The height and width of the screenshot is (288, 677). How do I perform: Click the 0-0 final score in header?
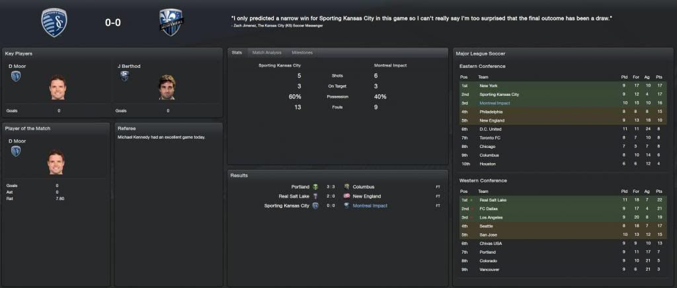pos(113,23)
